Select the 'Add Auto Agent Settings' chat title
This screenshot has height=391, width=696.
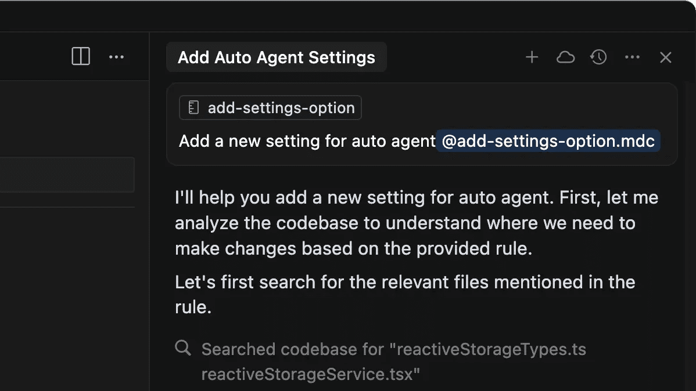(x=276, y=57)
